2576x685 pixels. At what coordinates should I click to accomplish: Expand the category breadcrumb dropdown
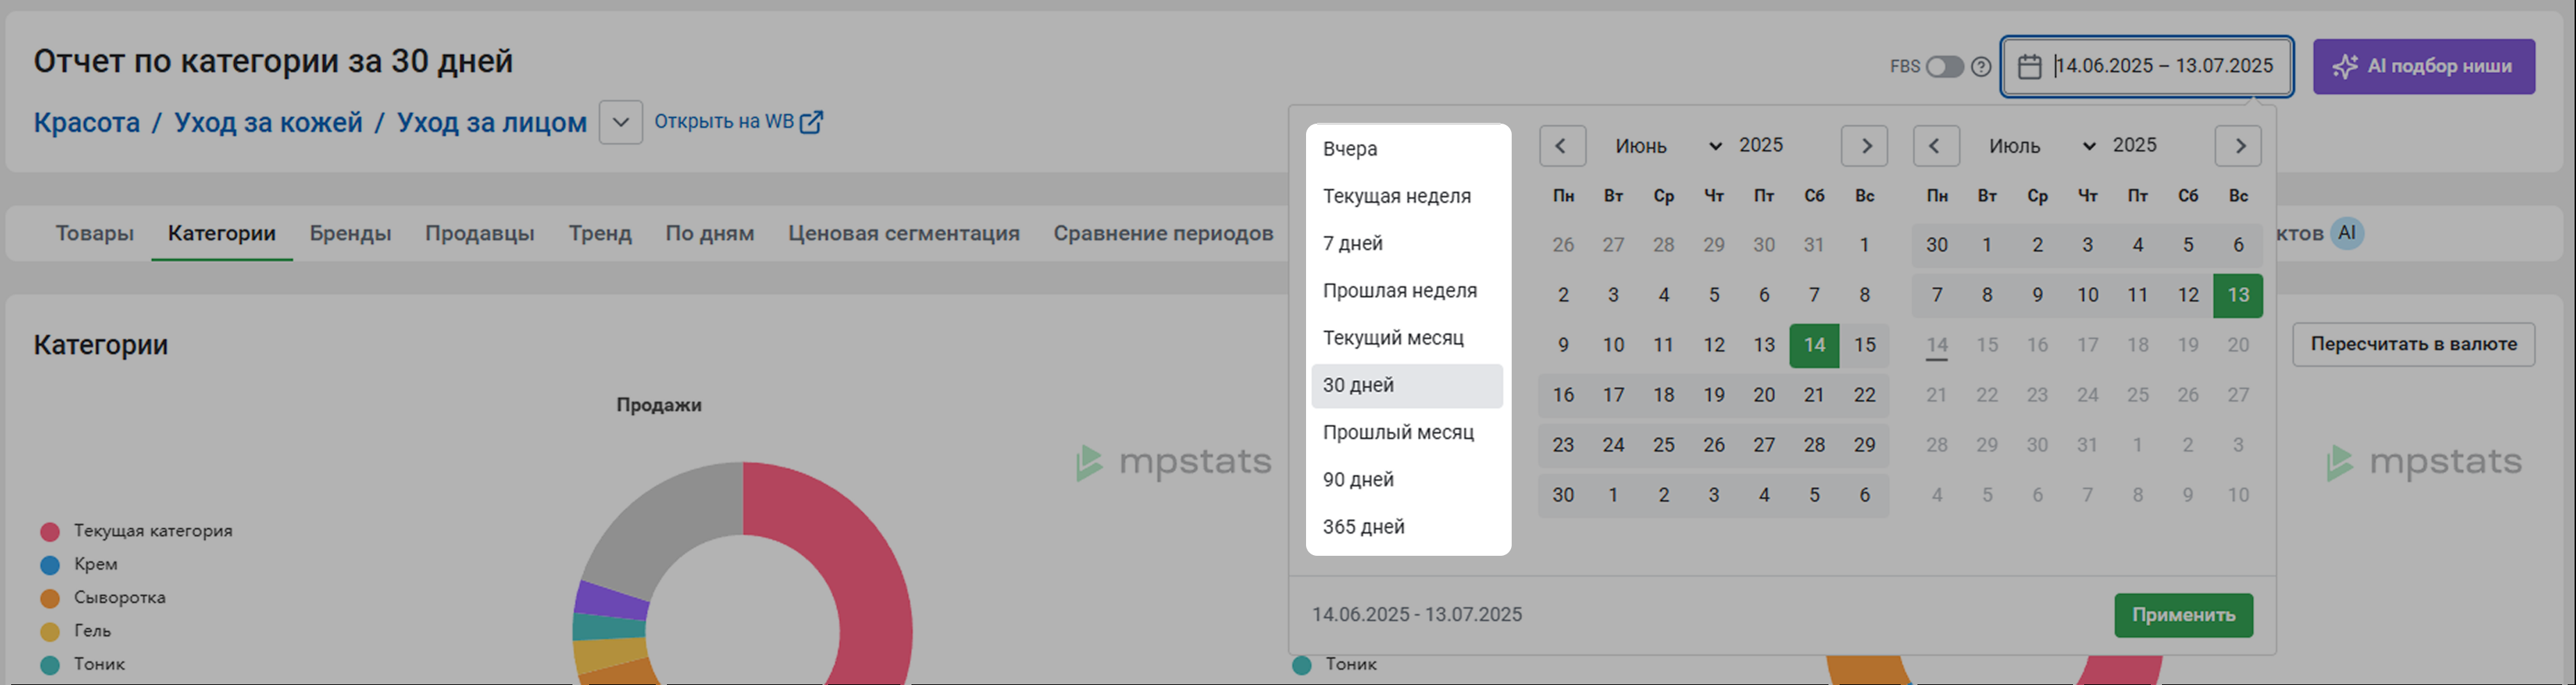click(x=621, y=123)
